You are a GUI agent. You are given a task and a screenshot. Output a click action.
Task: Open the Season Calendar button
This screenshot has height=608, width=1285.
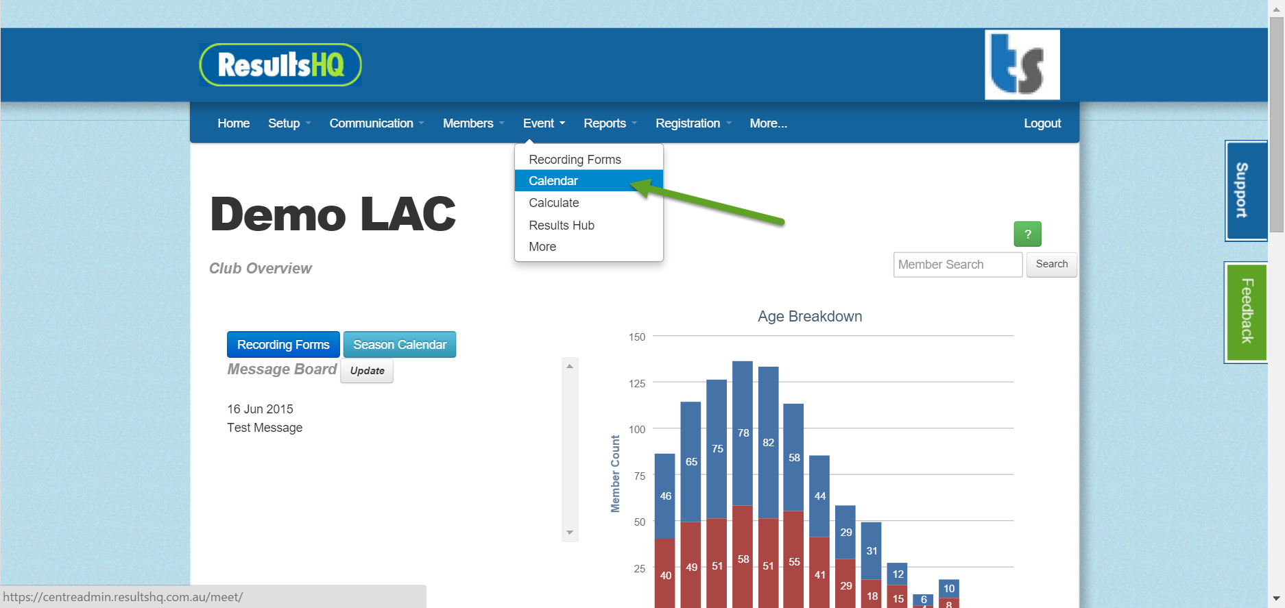tap(400, 345)
